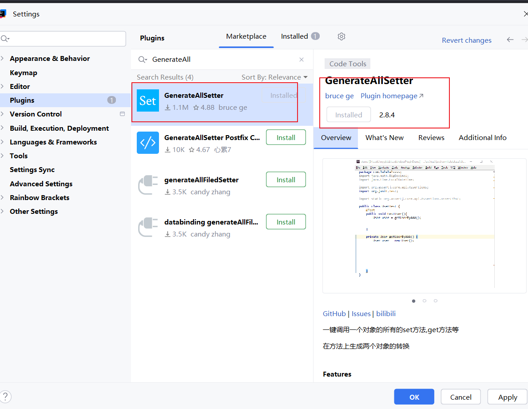Screen dimensions: 528x409
Task: Click the settings search magnifier icon
Action: point(5,39)
